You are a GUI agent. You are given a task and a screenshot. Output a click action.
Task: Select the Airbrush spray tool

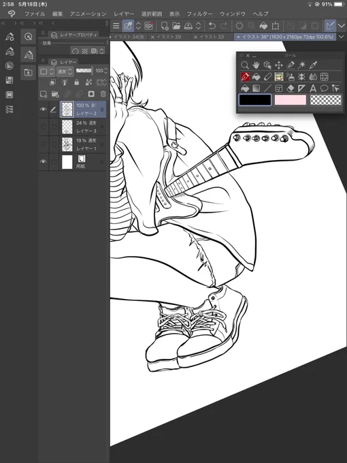[291, 77]
